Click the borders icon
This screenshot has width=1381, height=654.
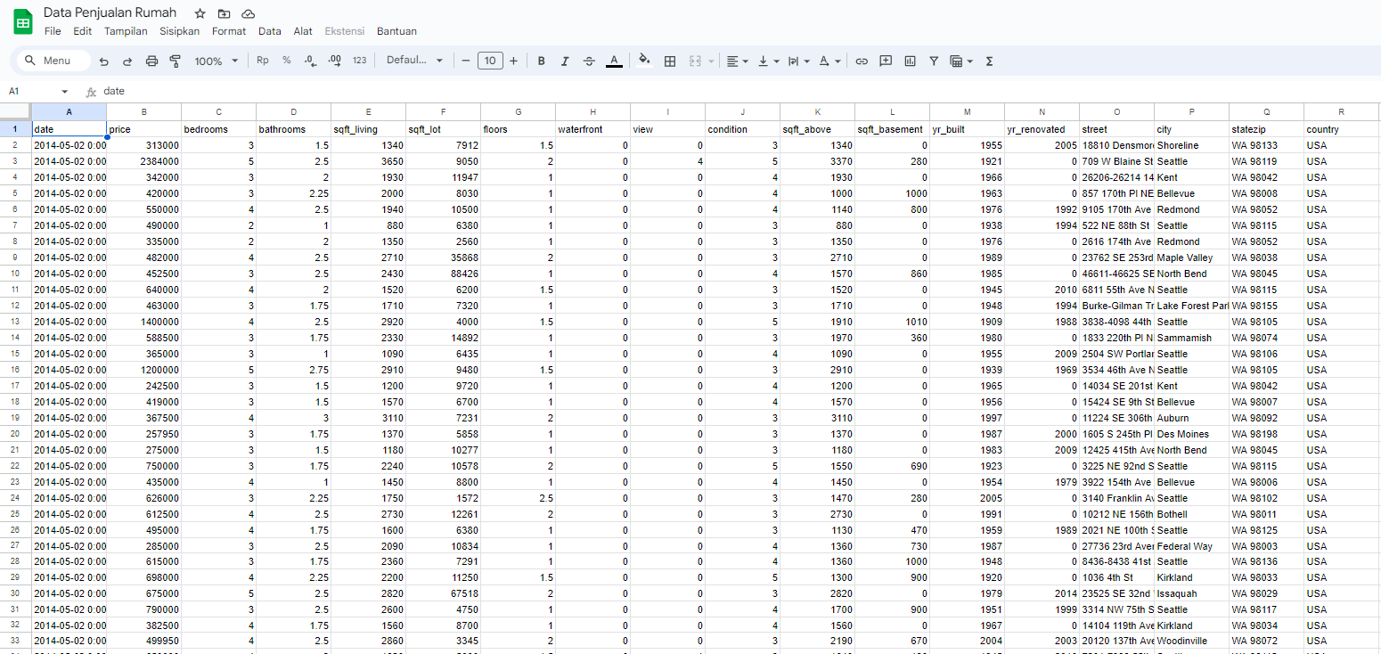[x=670, y=61]
